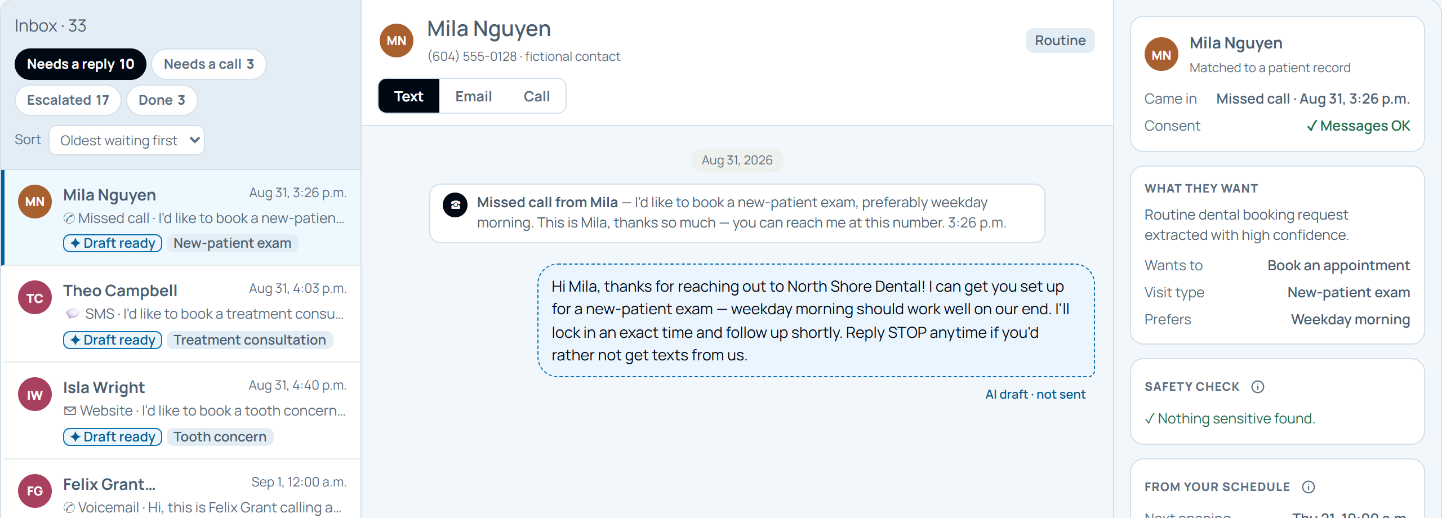Viewport: 1442px width, 518px height.
Task: Click the New-patient exam tag
Action: coord(233,243)
